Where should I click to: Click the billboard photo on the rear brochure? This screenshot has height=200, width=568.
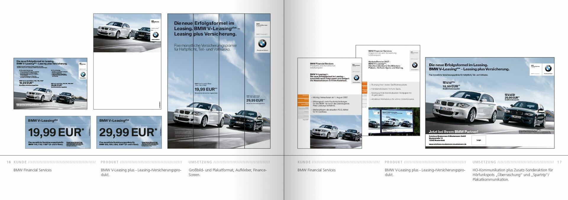pos(394,121)
